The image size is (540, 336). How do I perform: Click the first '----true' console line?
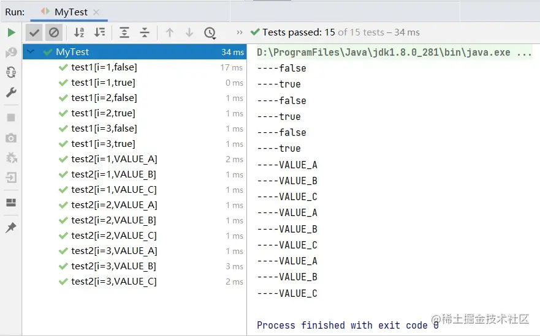(x=279, y=84)
